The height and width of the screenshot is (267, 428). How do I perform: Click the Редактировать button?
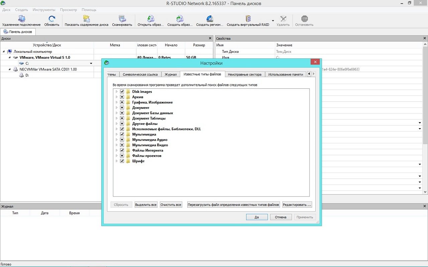297,205
